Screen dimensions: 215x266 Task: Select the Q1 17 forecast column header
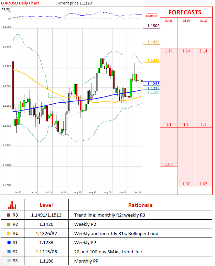203,21
